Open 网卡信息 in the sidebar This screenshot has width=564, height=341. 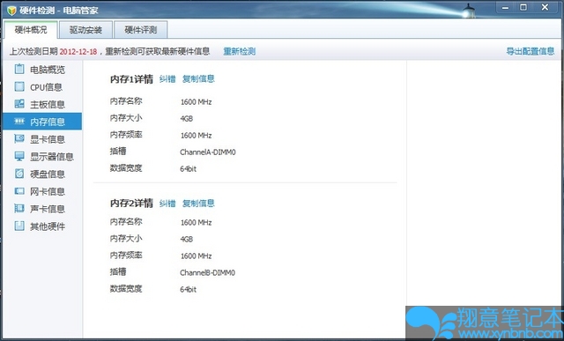[42, 191]
